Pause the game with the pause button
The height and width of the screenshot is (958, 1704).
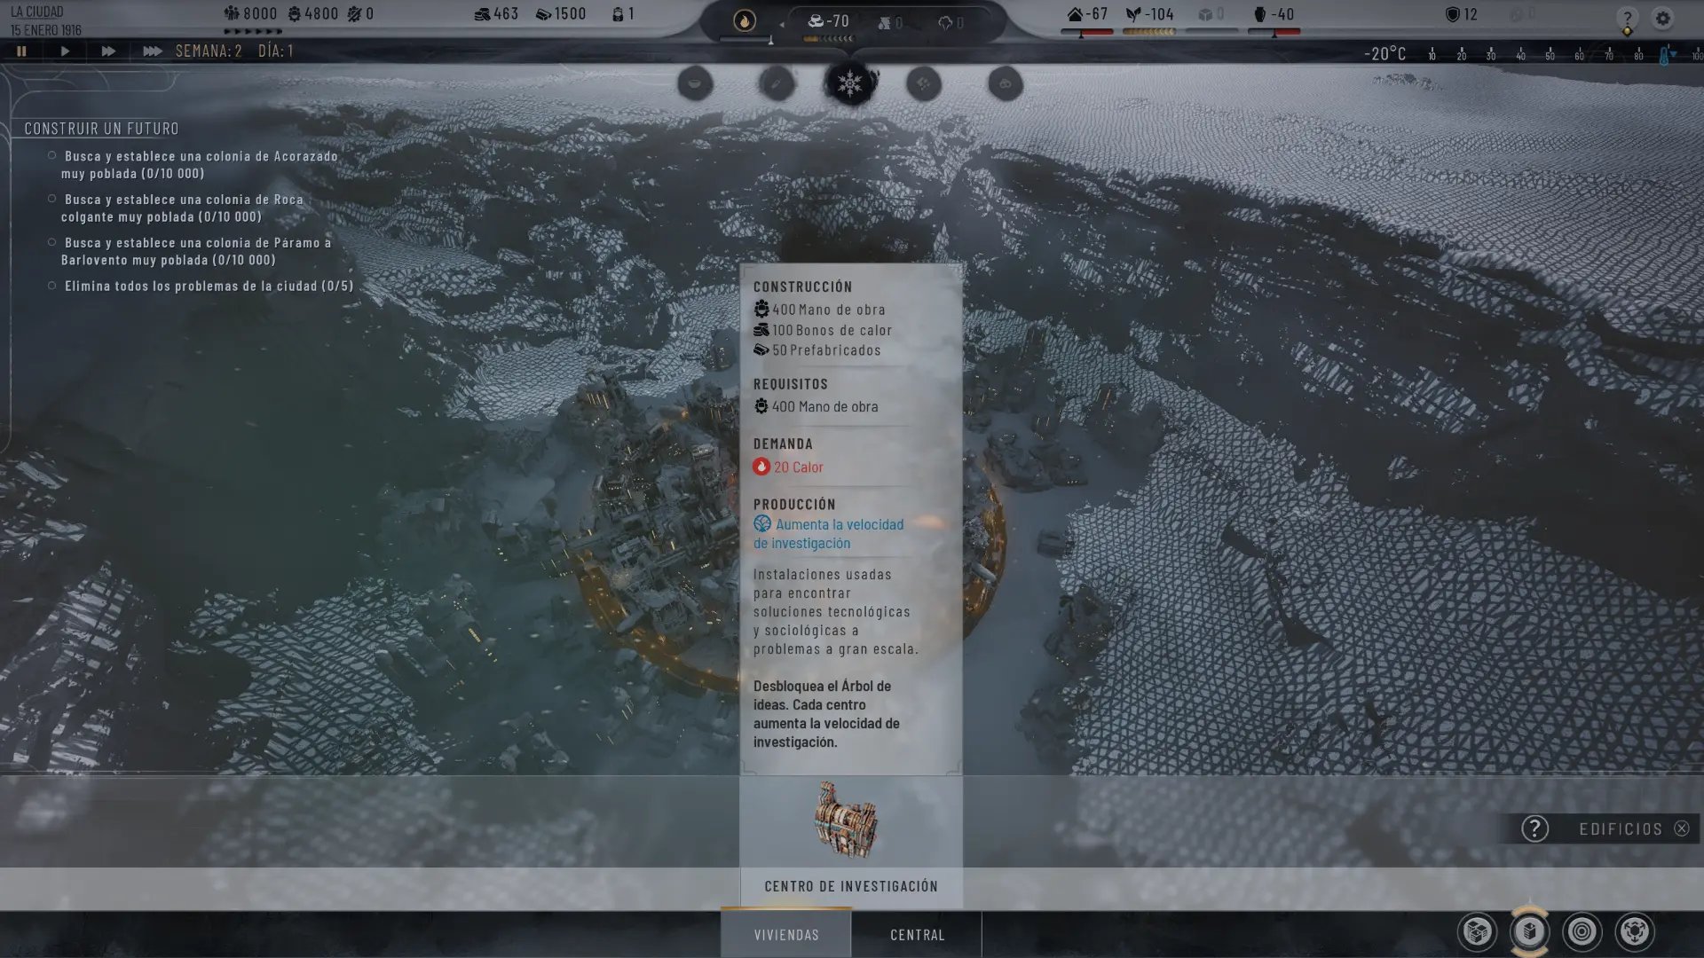[x=21, y=51]
